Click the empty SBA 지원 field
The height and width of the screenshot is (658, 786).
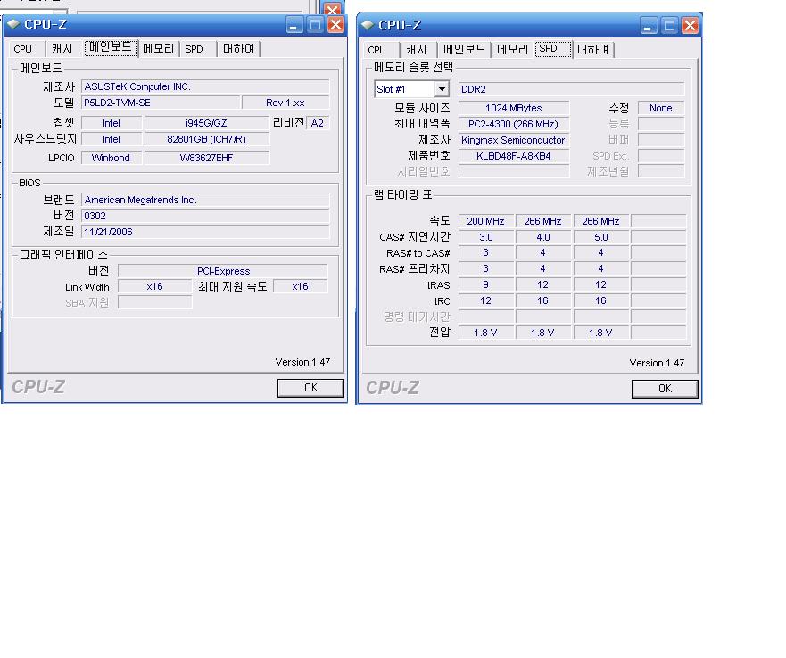(155, 302)
